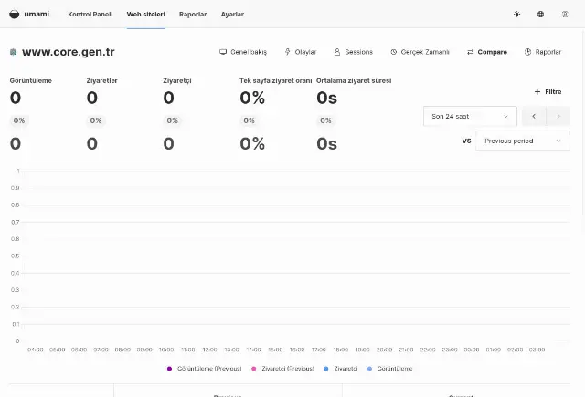Expand the Son 24 saat date range dropdown

470,116
